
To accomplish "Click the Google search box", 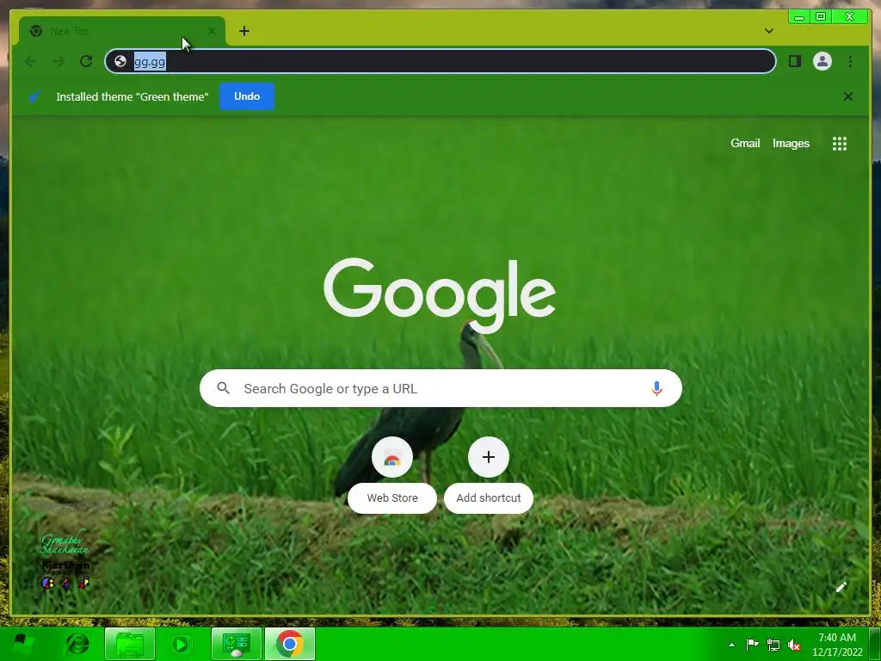I will [x=440, y=388].
